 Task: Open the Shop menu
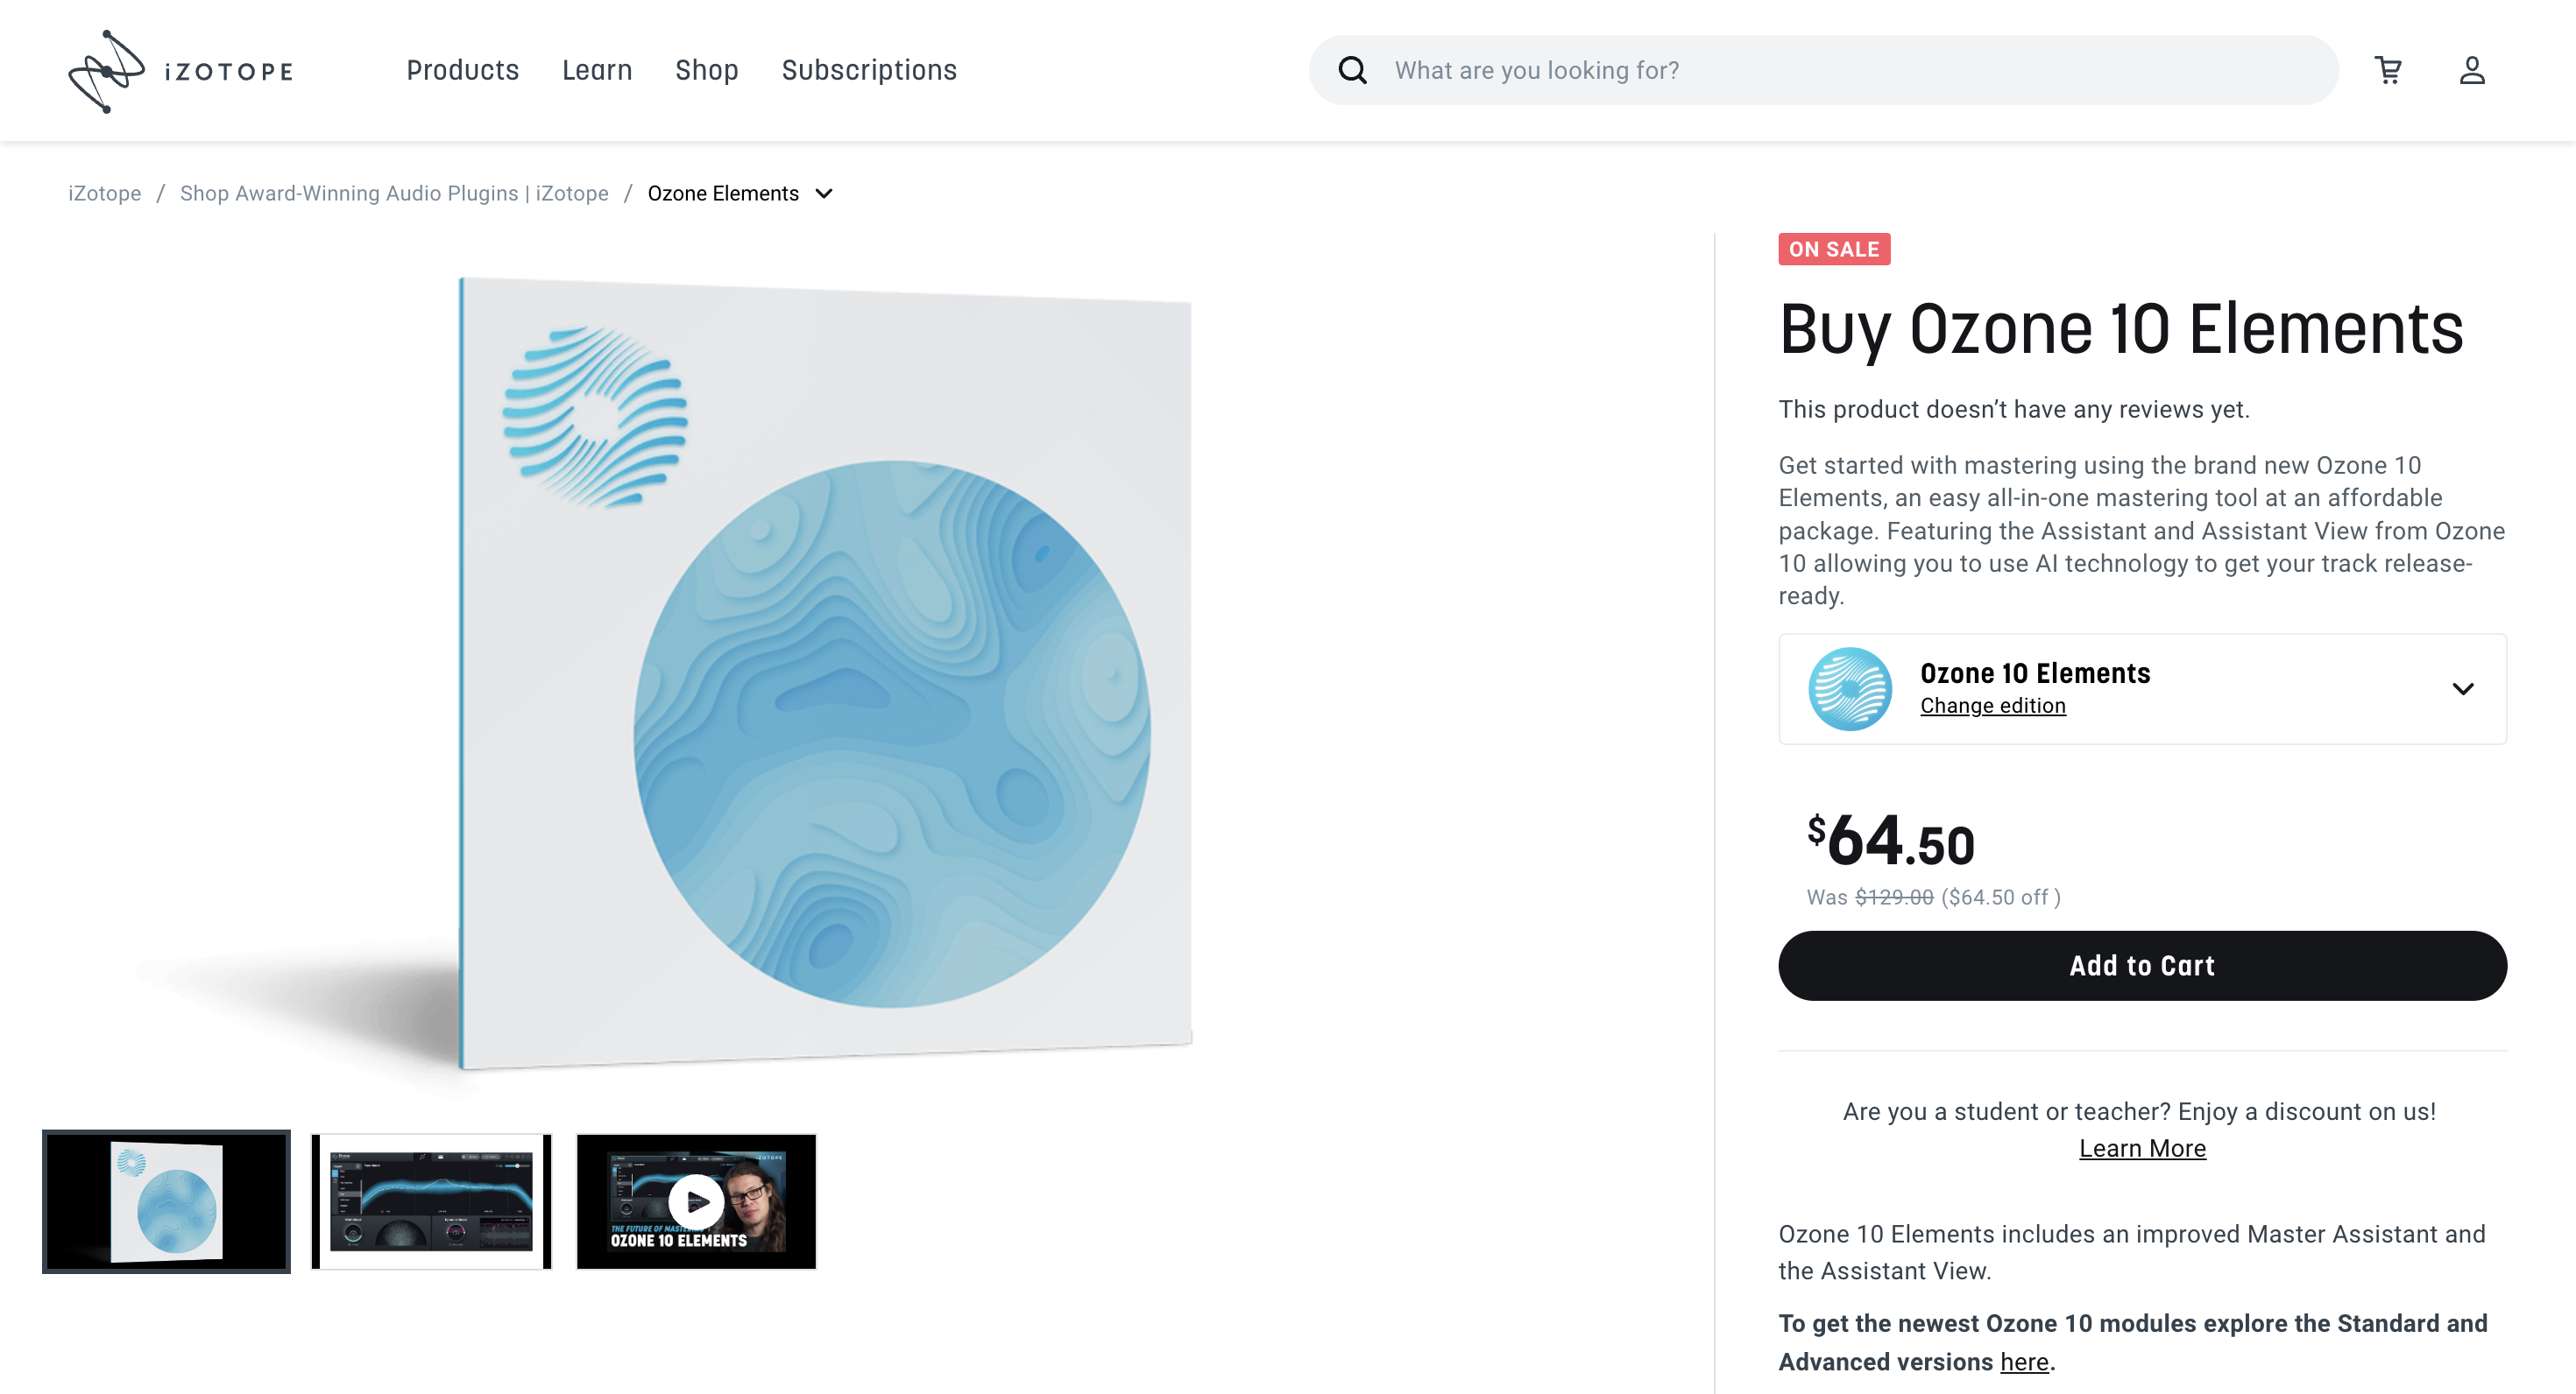[706, 71]
